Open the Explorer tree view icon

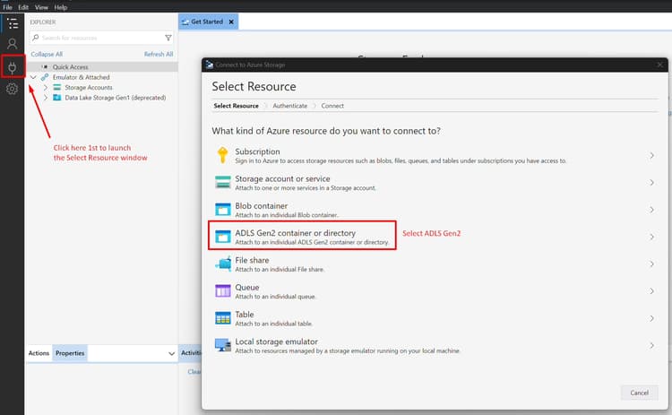coord(13,23)
